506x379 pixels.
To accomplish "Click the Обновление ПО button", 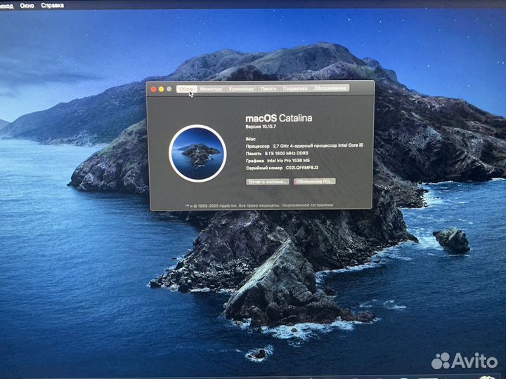I will click(x=315, y=182).
